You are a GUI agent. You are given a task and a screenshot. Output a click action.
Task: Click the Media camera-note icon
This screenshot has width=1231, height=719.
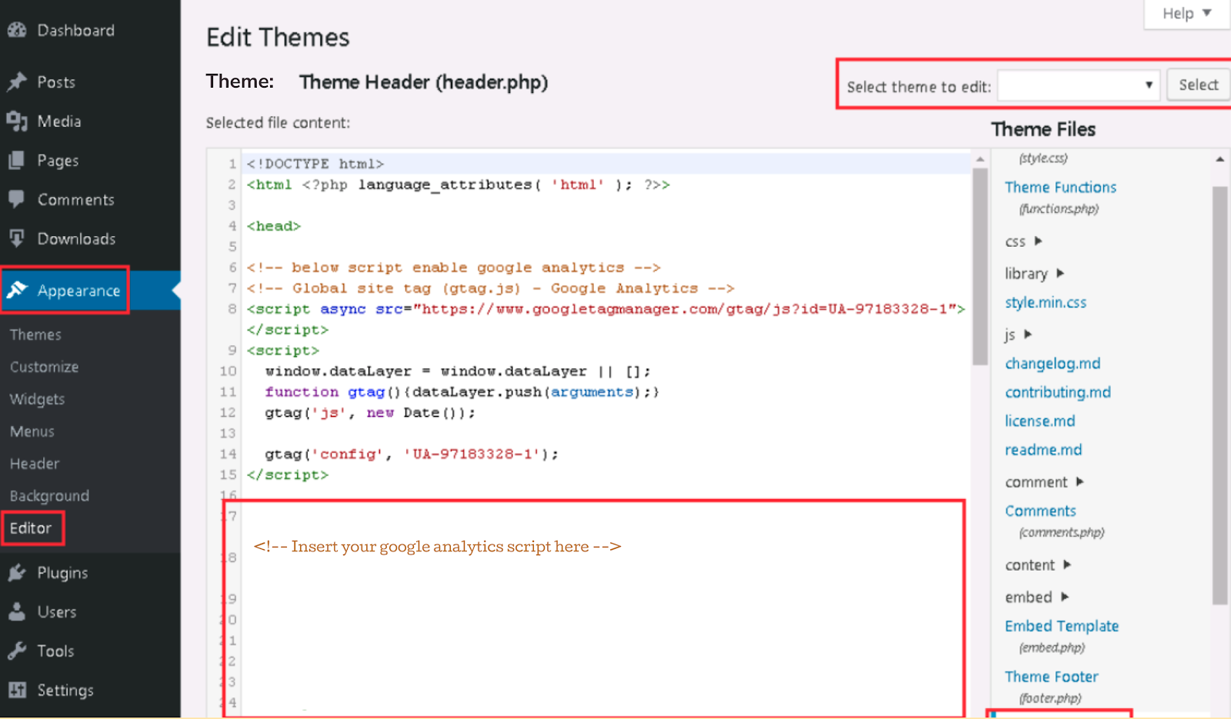click(x=17, y=121)
